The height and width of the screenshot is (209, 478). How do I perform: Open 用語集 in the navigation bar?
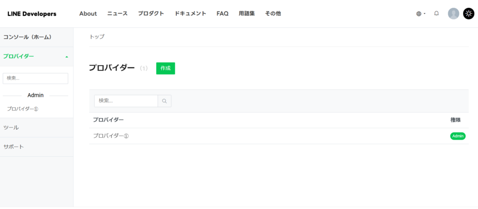pos(246,13)
